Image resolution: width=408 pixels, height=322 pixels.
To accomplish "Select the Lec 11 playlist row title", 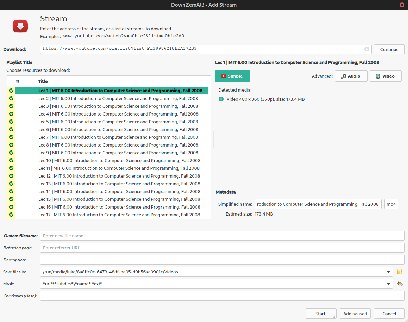I will coord(119,168).
